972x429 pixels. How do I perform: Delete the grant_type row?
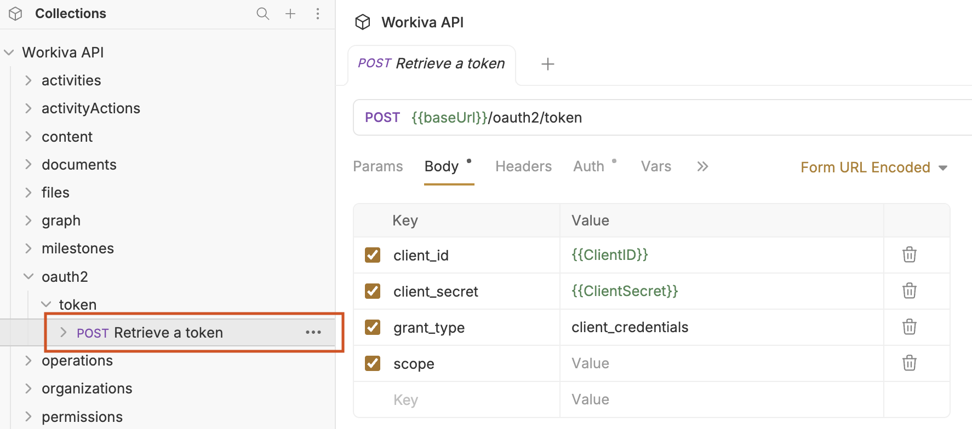pos(910,327)
